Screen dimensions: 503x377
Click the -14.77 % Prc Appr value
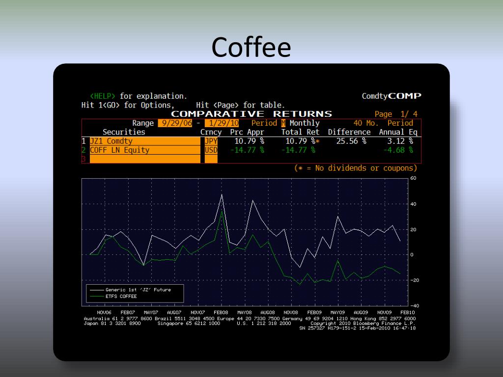(247, 150)
